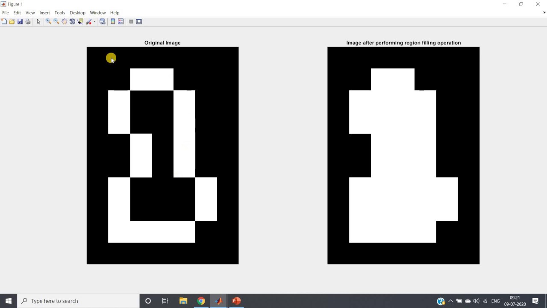The height and width of the screenshot is (308, 547).
Task: Print the figure with the printer icon
Action: pyautogui.click(x=28, y=21)
